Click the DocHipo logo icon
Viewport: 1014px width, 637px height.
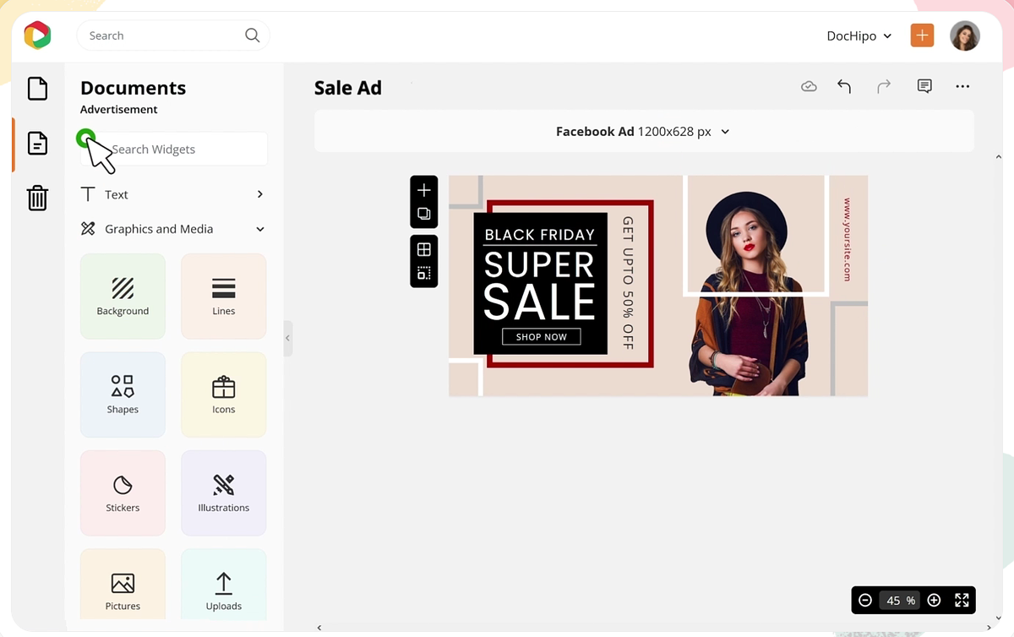pos(37,35)
